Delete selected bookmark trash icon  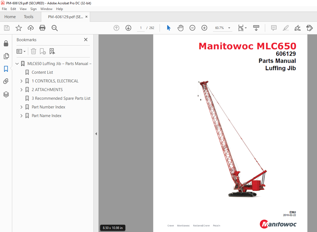pyautogui.click(x=33, y=51)
